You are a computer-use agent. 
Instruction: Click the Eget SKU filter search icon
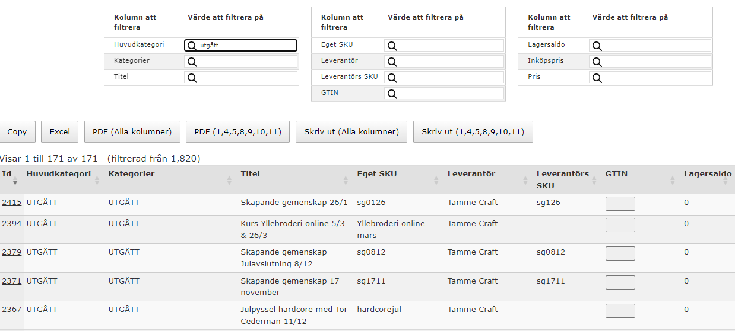tap(392, 46)
